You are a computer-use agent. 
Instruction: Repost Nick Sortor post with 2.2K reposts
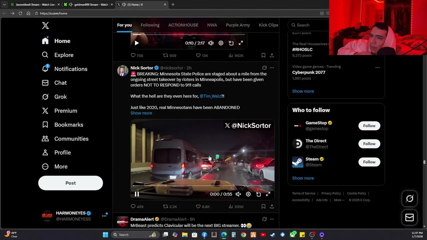click(170, 207)
